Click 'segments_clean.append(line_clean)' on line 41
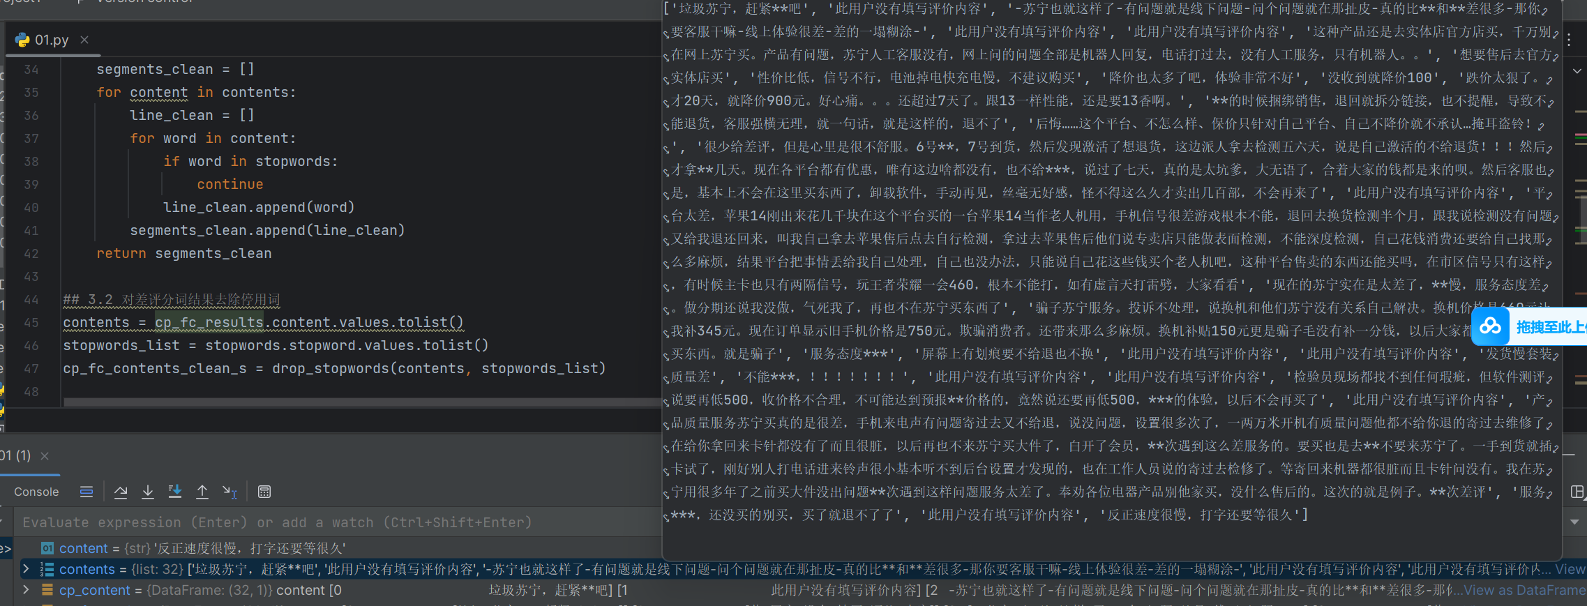The height and width of the screenshot is (606, 1587). pos(267,230)
